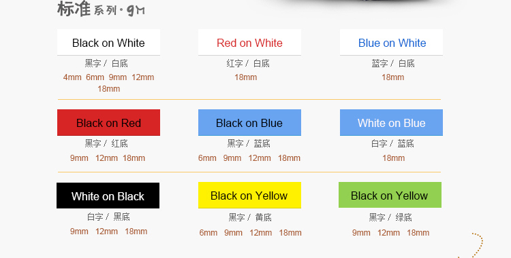The height and width of the screenshot is (258, 511).
Task: Select the Red on White label swatch
Action: pyautogui.click(x=249, y=43)
